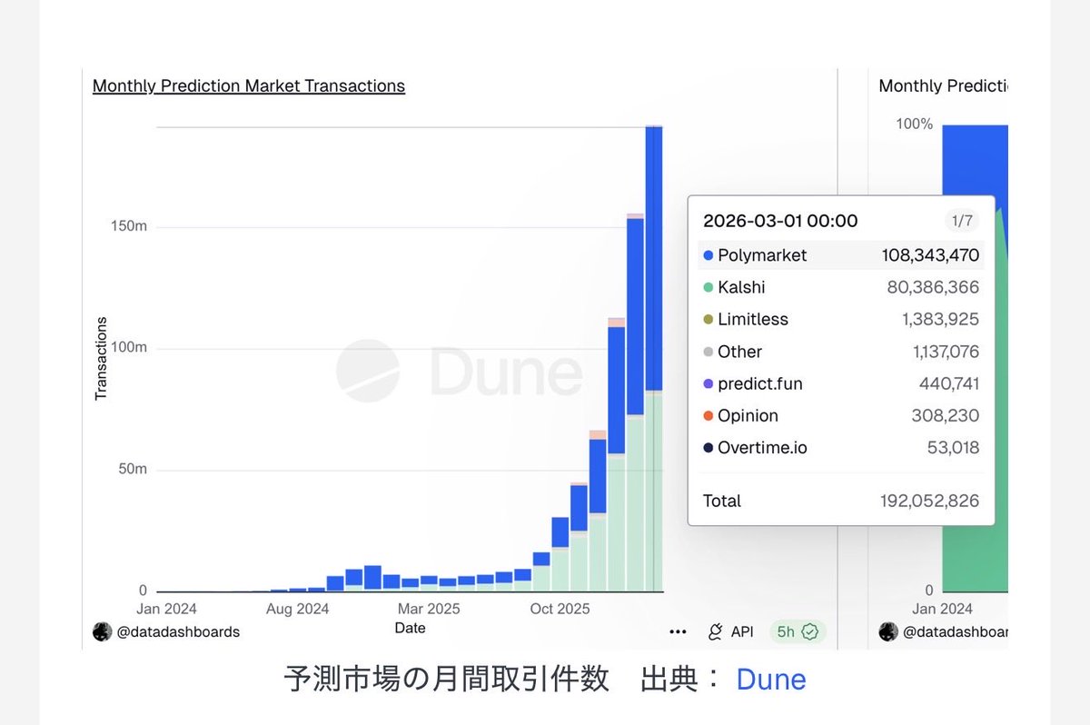Click the Other gray legend dot
1090x725 pixels.
click(708, 353)
